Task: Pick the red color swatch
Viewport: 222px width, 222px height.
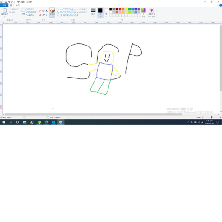Action: (x=120, y=9)
